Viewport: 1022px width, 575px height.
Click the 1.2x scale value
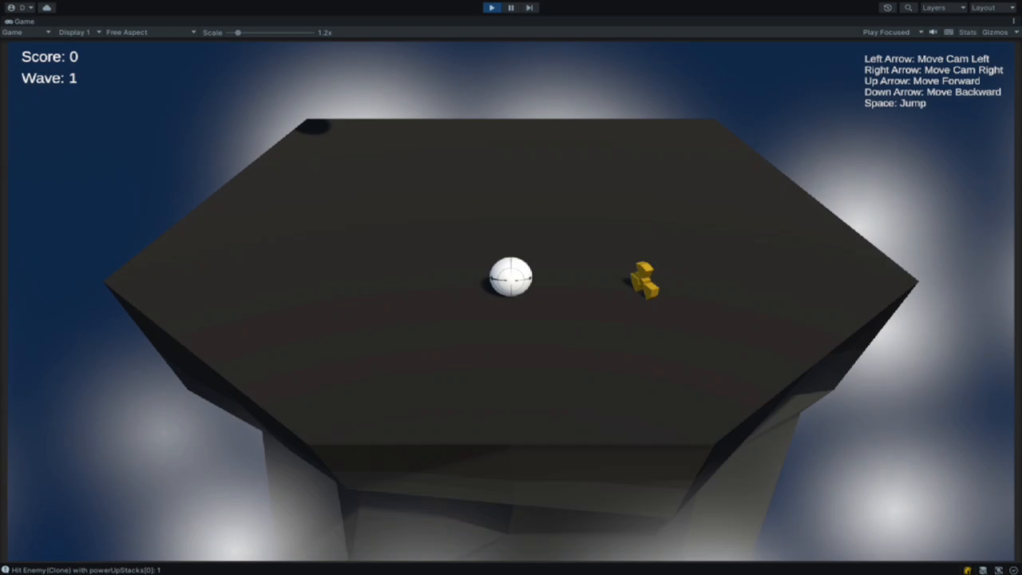point(325,32)
